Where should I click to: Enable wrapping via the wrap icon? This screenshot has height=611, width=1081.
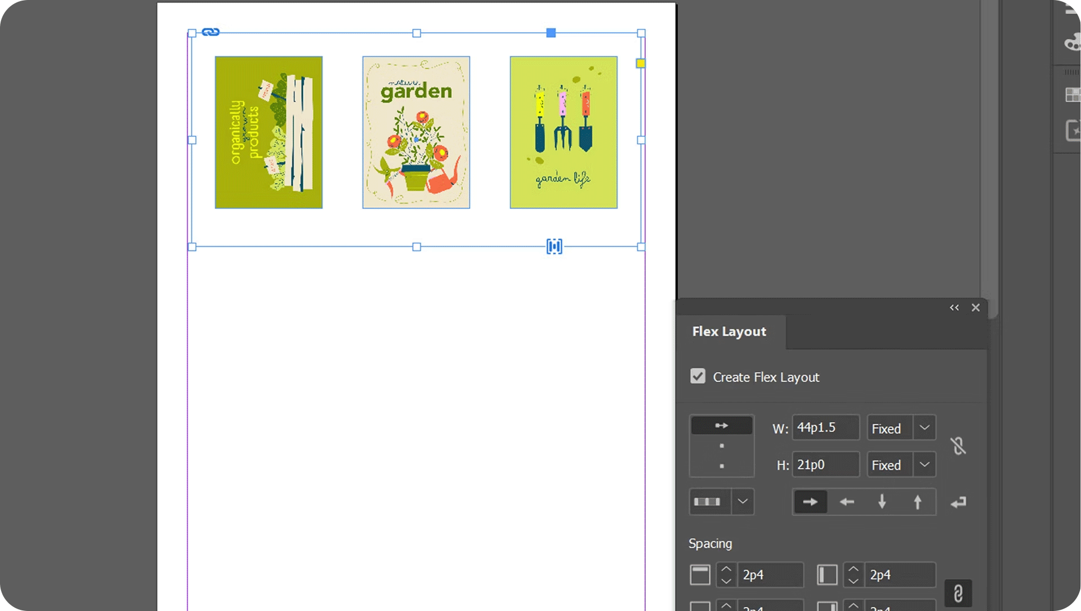click(959, 502)
